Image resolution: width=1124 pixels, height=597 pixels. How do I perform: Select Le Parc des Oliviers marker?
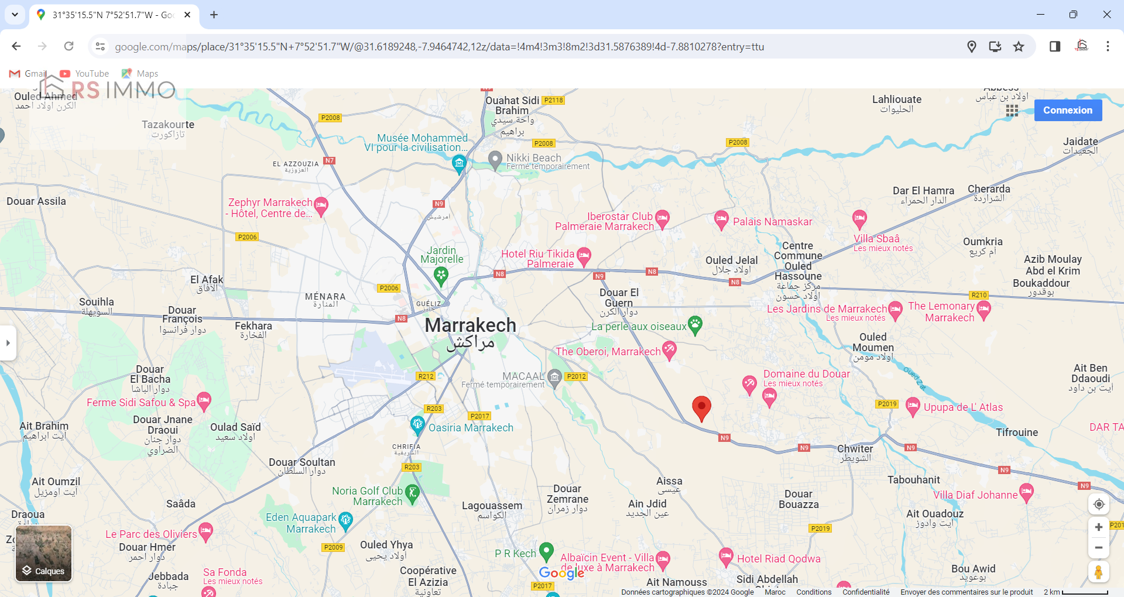(205, 531)
